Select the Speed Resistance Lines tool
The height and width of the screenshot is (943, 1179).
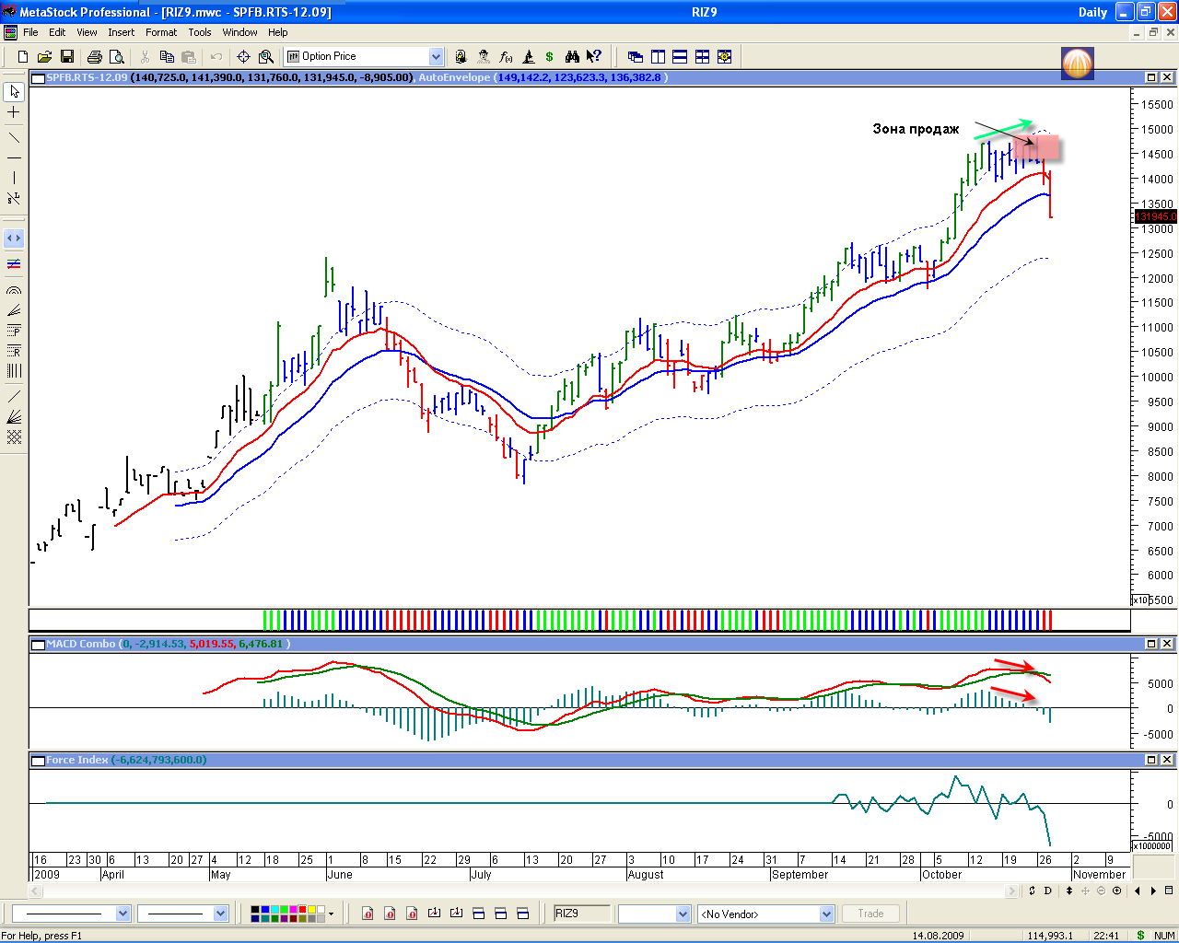[14, 416]
